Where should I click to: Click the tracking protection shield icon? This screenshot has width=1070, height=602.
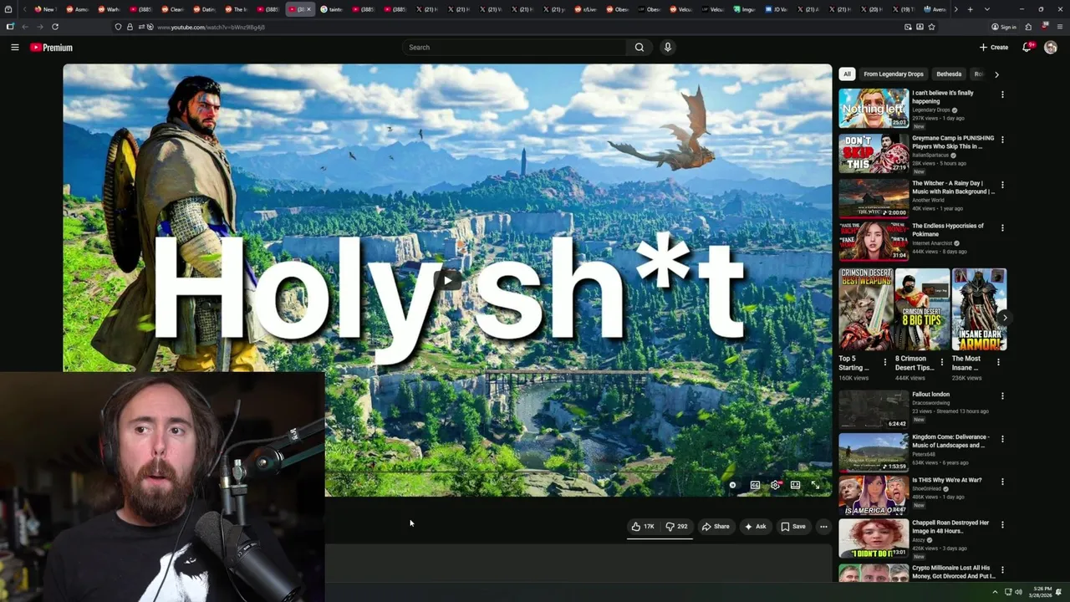(x=118, y=27)
